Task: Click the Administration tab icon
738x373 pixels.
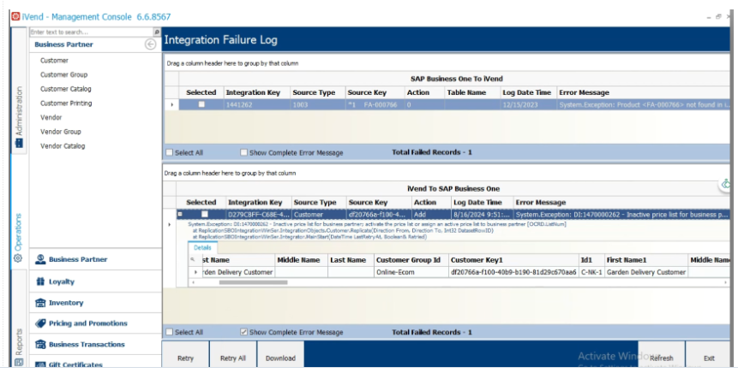Action: (x=19, y=143)
